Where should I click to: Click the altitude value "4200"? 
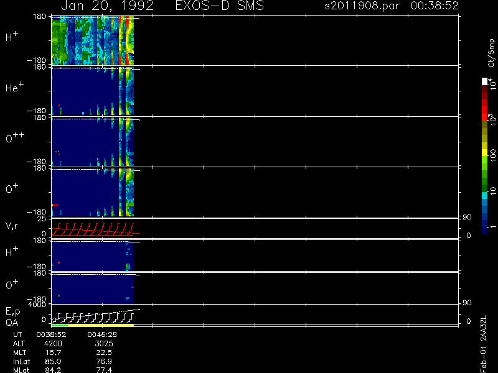[54, 344]
